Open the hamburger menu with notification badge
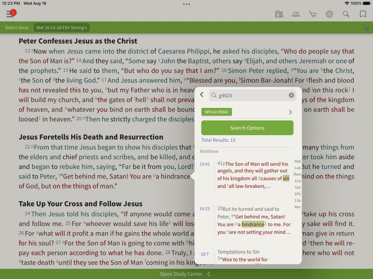 point(11,13)
